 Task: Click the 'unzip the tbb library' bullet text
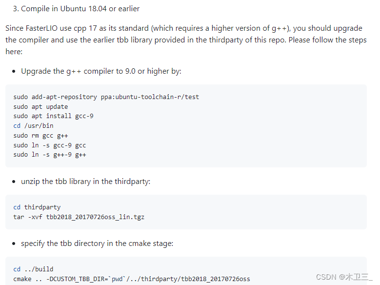pyautogui.click(x=85, y=182)
